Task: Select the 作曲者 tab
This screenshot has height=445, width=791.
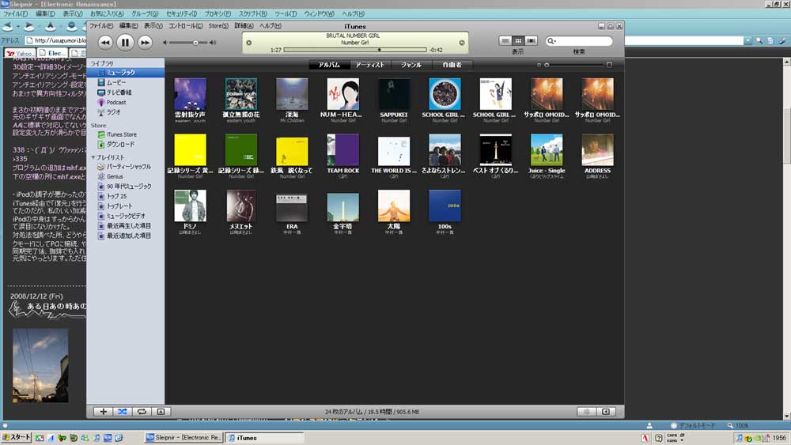Action: tap(452, 65)
